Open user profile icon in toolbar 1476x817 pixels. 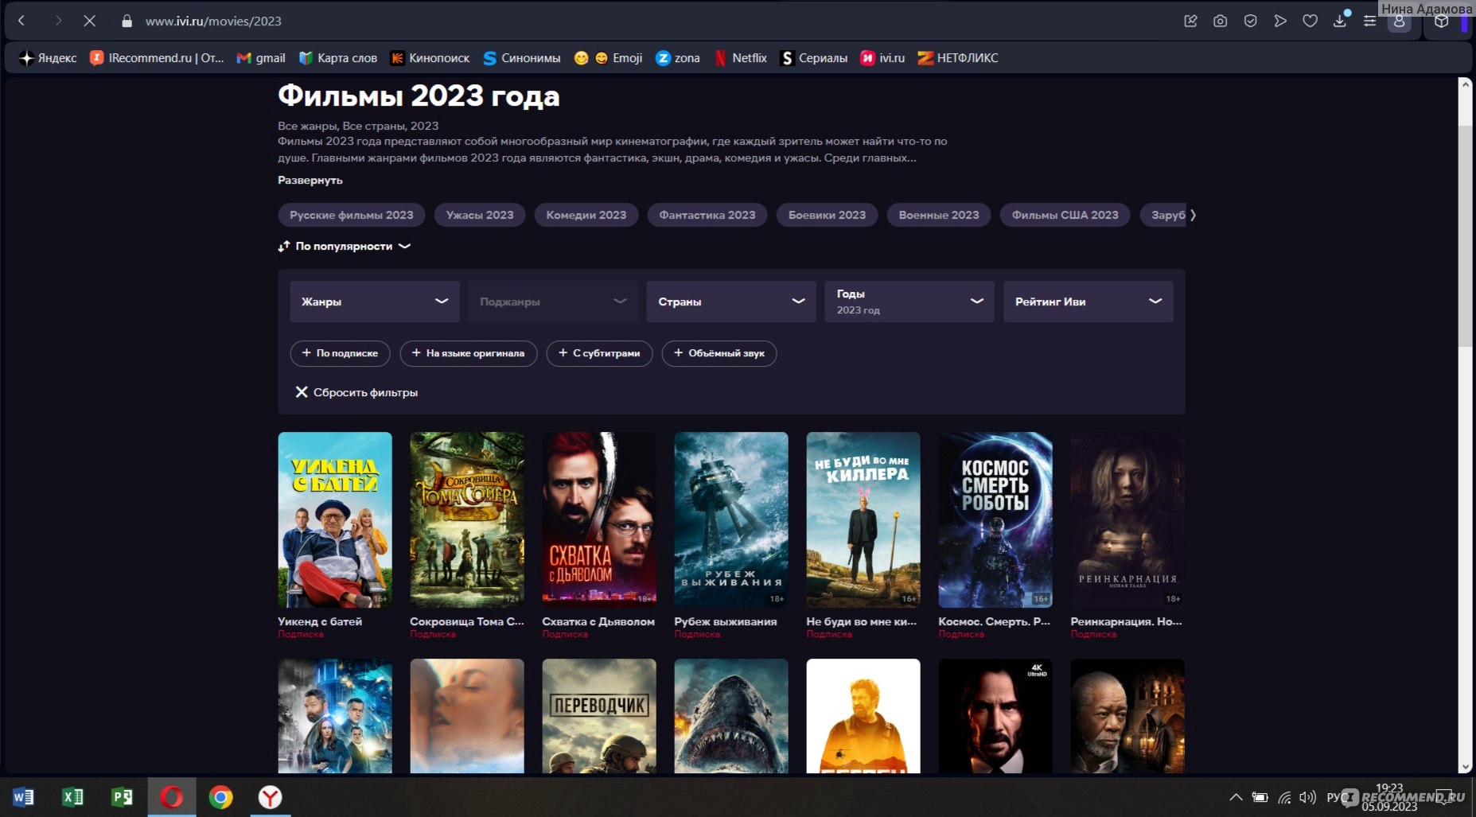[1399, 22]
